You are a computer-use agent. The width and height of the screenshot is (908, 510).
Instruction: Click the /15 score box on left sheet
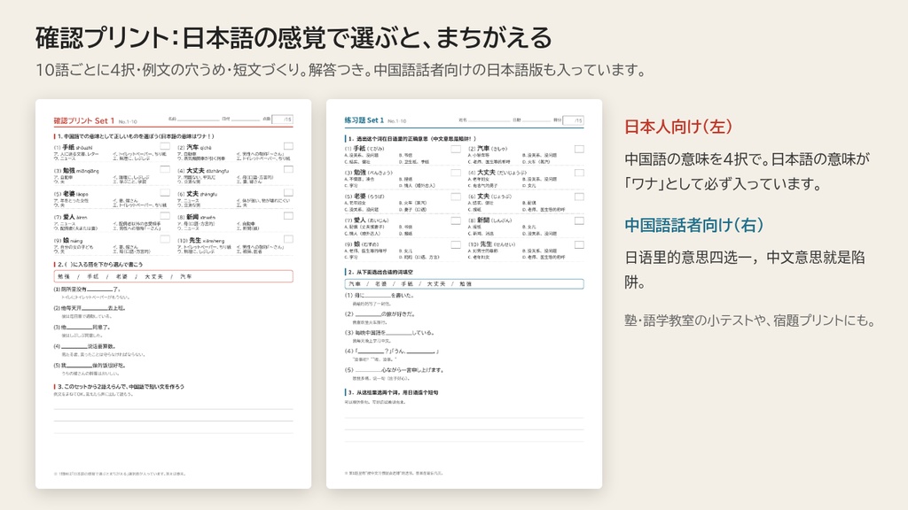(x=283, y=120)
